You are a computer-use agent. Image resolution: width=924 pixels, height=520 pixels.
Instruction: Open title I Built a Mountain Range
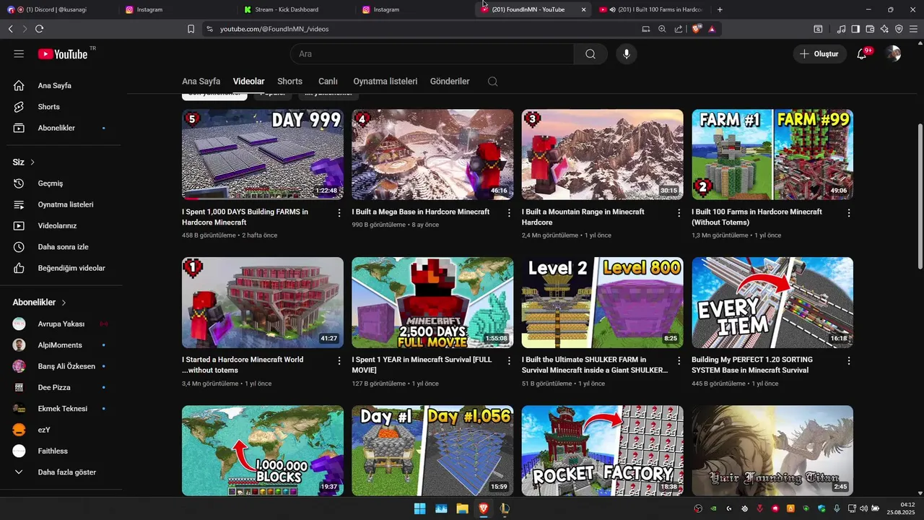click(x=583, y=217)
